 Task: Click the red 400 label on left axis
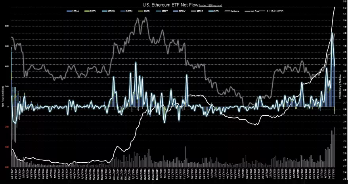coord(7,147)
